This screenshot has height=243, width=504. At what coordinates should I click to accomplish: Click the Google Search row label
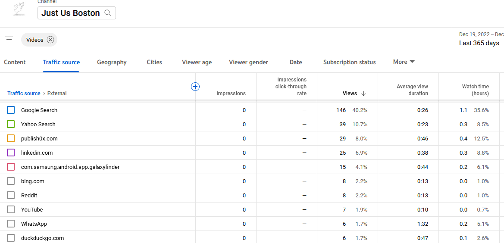(x=39, y=110)
